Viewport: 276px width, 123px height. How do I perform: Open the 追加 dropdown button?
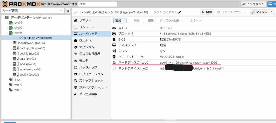click(x=120, y=20)
